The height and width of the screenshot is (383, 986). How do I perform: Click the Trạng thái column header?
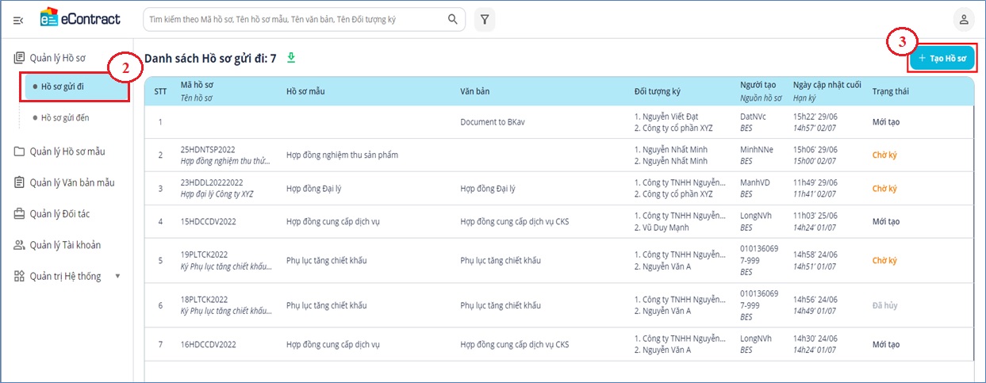[x=890, y=91]
